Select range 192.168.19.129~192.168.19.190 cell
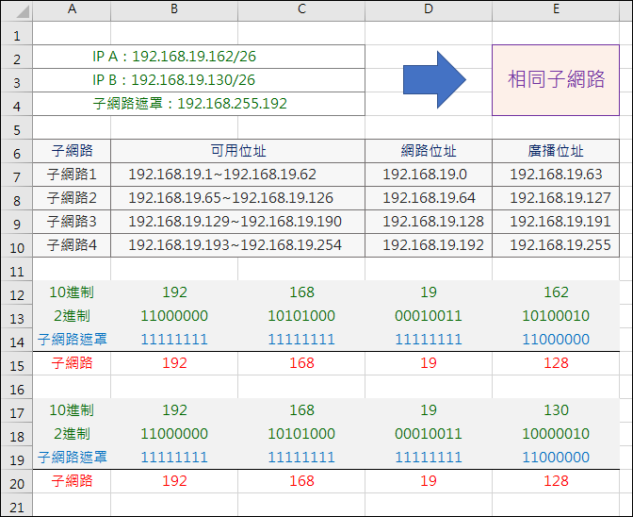Image resolution: width=633 pixels, height=517 pixels. coord(237,222)
